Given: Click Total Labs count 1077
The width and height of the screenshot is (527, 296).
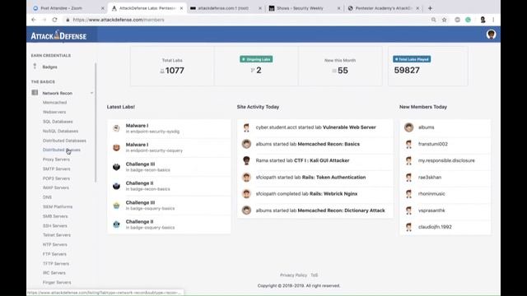Looking at the screenshot, I should pos(175,71).
